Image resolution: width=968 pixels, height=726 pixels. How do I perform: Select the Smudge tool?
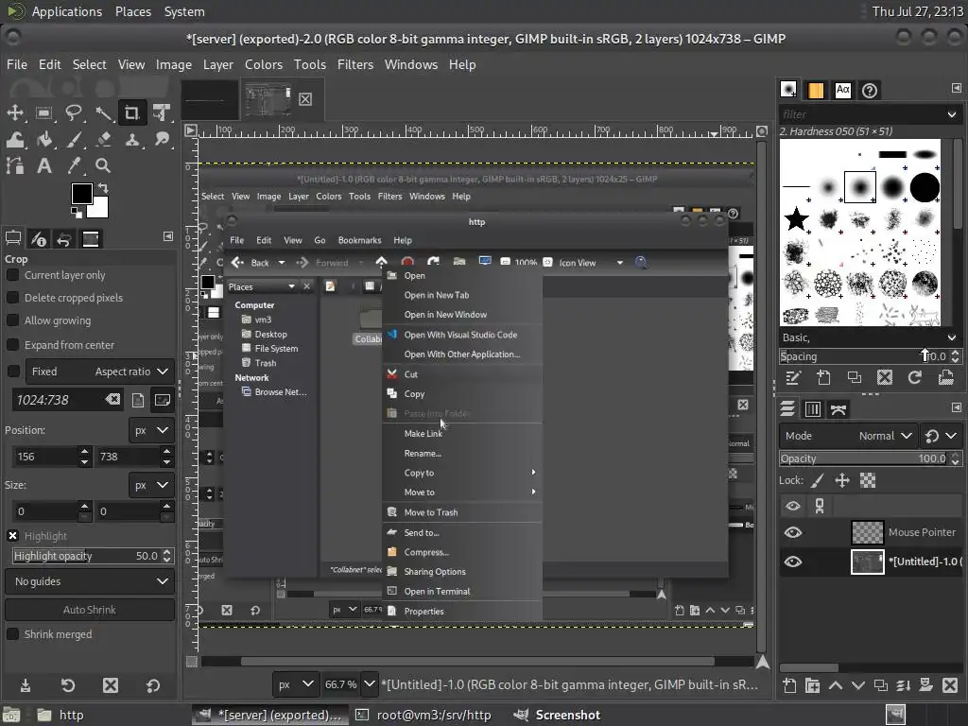(x=162, y=140)
